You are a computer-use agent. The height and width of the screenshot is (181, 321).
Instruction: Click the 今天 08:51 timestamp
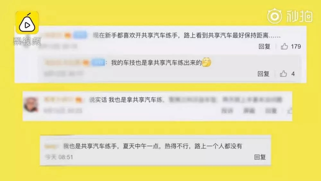pos(59,157)
